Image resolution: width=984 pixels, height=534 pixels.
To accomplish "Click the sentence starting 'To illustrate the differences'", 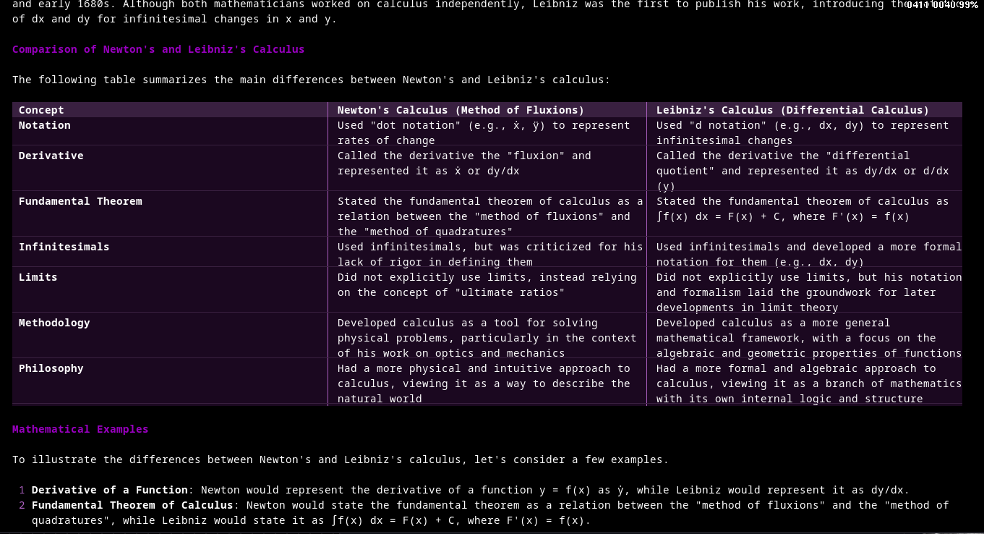I will 341,459.
